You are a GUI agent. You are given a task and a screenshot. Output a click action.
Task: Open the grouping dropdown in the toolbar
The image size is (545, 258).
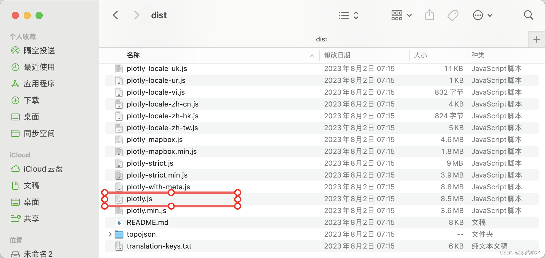click(x=401, y=15)
